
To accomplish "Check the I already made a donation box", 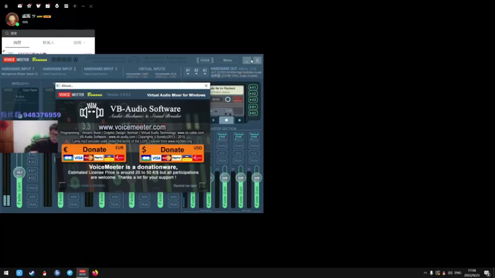I will [62, 185].
